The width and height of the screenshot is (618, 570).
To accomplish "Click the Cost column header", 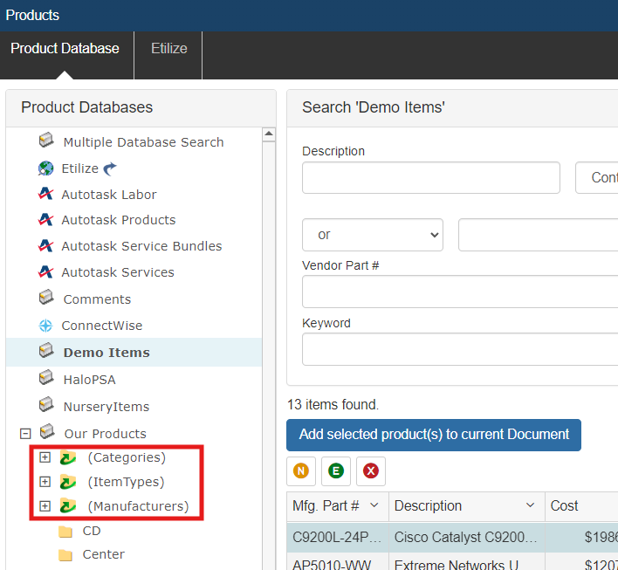I will click(x=581, y=506).
